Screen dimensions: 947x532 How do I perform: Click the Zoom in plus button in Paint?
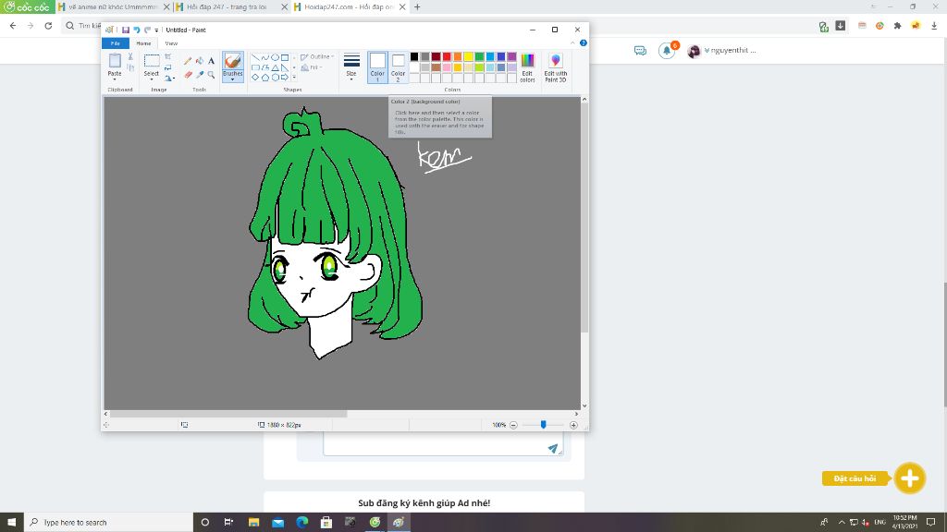[x=573, y=425]
